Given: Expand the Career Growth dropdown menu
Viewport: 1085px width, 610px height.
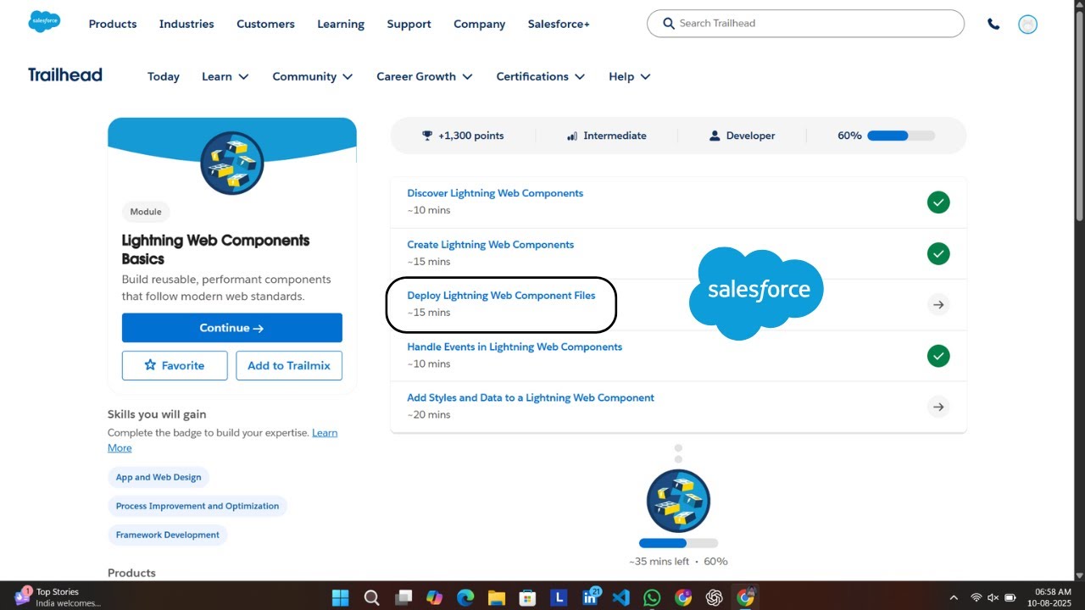Looking at the screenshot, I should coord(425,76).
